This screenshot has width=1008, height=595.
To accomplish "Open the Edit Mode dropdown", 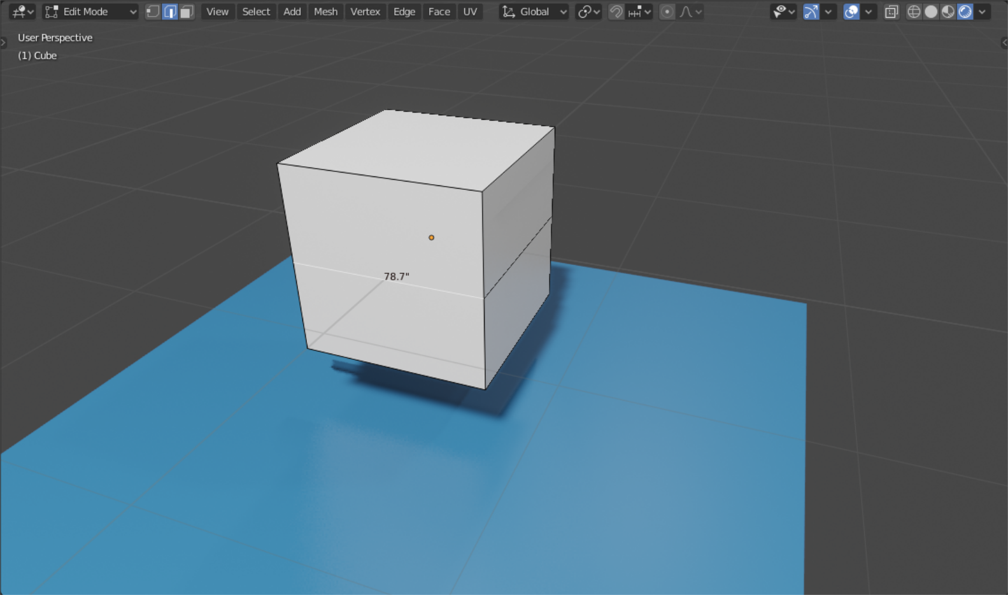I will tap(90, 11).
